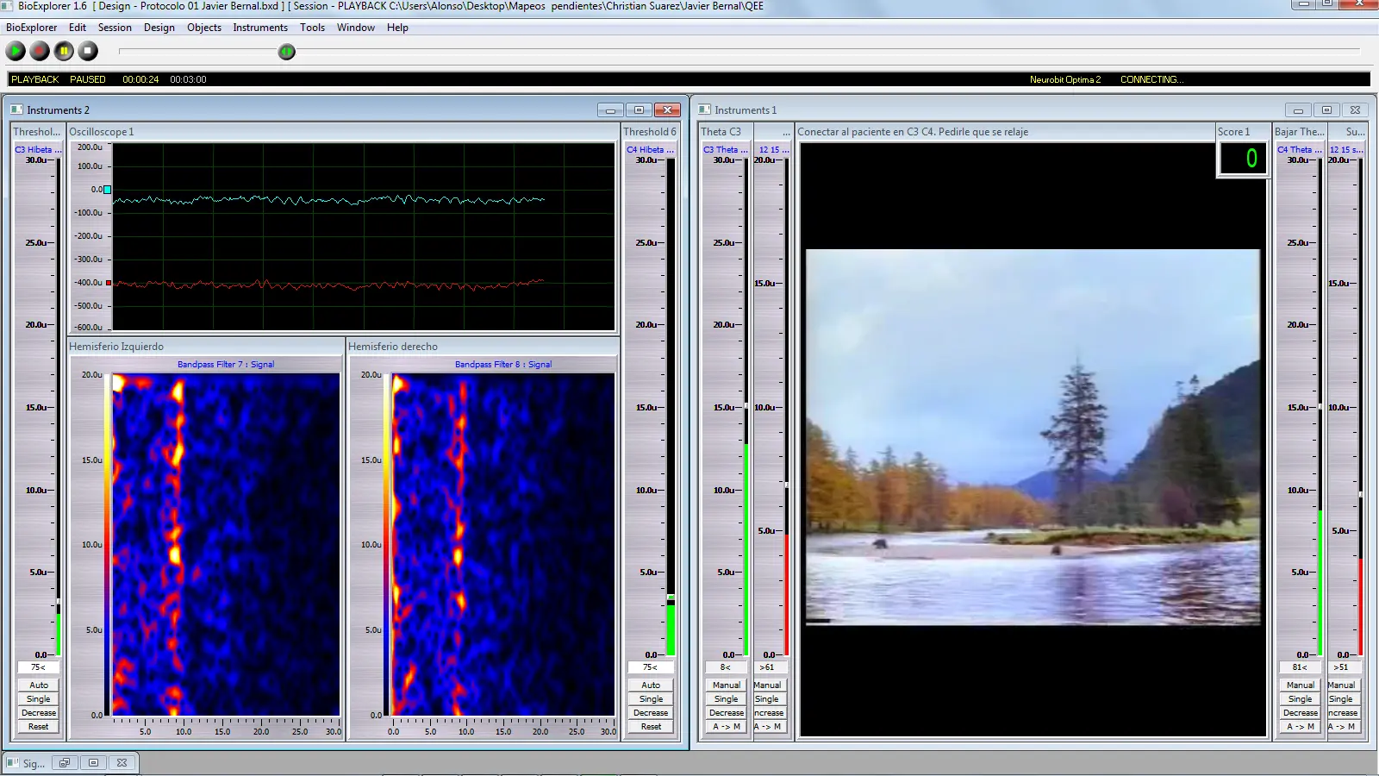Click the PAUSED status text
Image resolution: width=1379 pixels, height=776 pixels.
click(88, 79)
